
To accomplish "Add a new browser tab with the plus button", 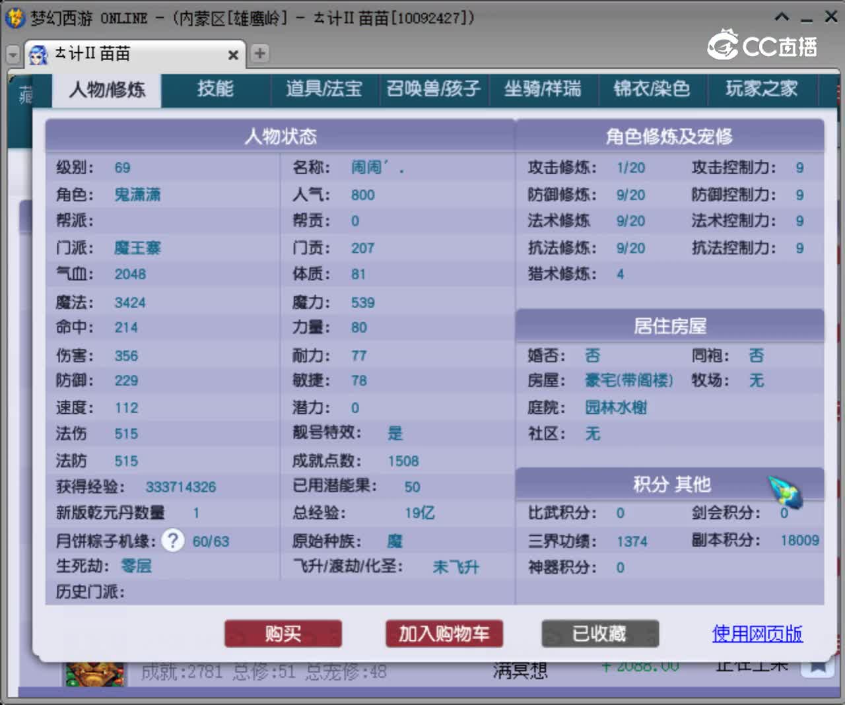I will point(260,53).
